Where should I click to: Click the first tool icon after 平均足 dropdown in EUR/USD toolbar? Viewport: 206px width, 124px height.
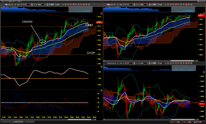pos(168,63)
